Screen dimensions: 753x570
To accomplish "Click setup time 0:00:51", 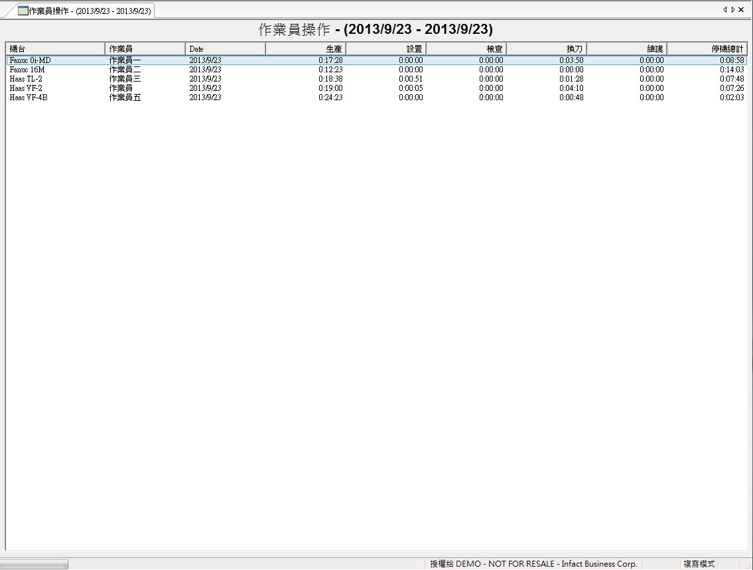I will [x=411, y=79].
